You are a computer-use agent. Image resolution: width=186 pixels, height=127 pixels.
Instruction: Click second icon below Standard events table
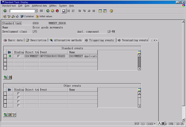10,77
